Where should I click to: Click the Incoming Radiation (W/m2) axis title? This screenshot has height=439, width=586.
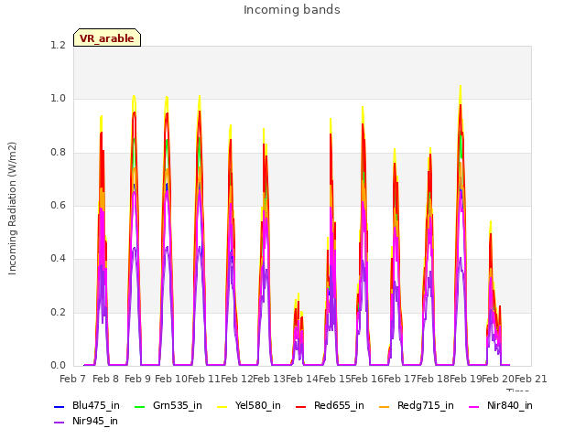tap(12, 209)
